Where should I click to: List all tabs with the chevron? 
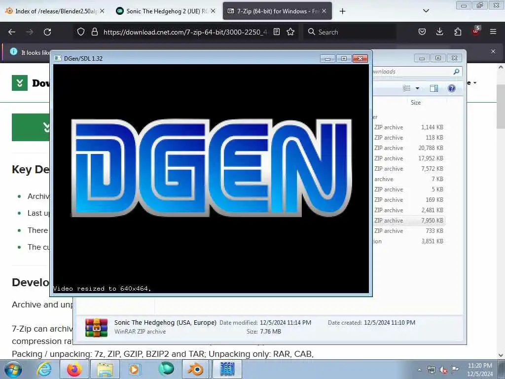click(x=426, y=11)
